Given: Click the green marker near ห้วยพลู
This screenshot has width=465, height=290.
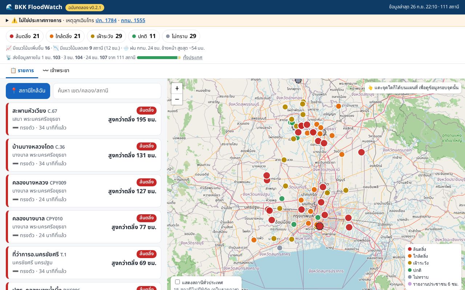Looking at the screenshot, I should point(282,199).
